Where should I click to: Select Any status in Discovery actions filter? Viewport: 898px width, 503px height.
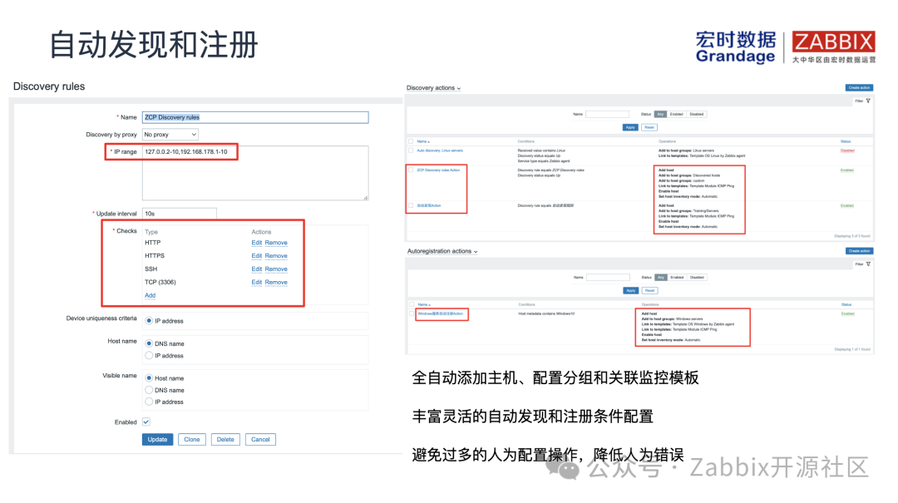pyautogui.click(x=660, y=114)
